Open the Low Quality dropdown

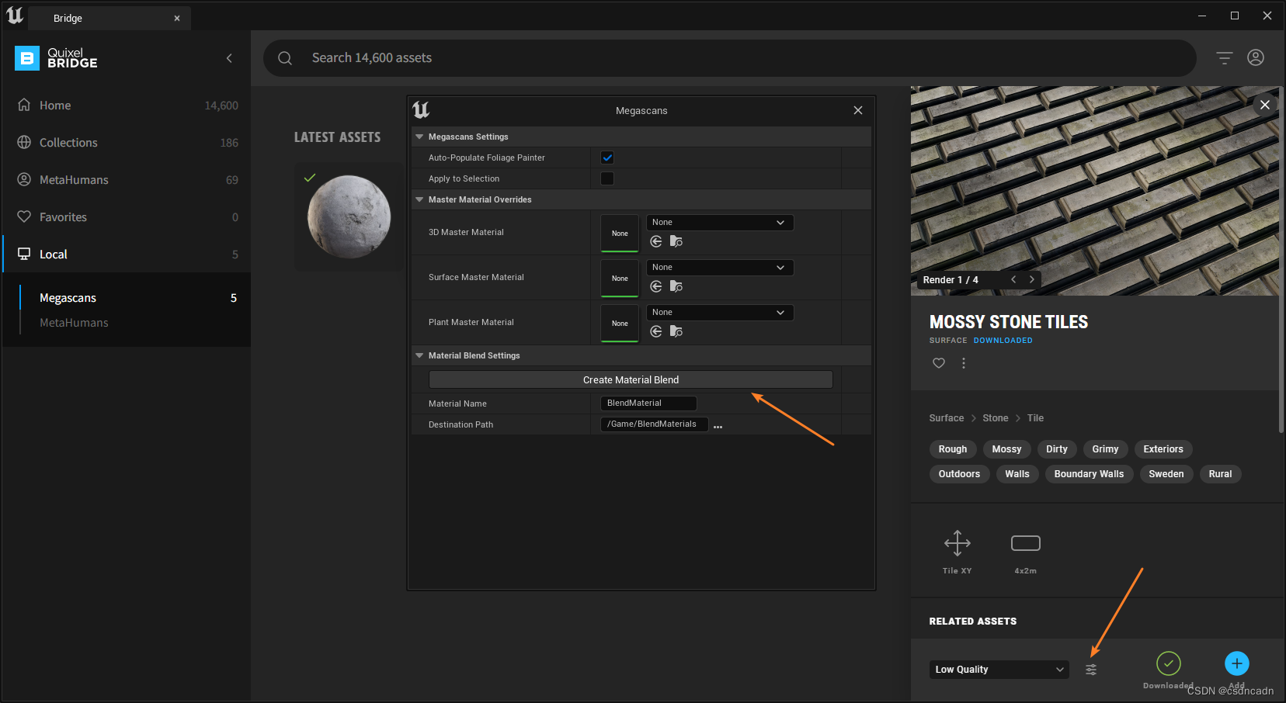coord(999,670)
